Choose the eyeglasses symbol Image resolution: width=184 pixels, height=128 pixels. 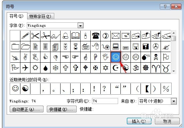click(x=56, y=36)
